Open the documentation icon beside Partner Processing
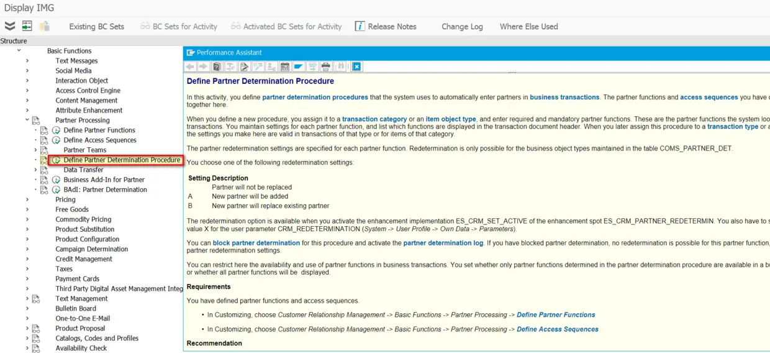 pyautogui.click(x=36, y=120)
